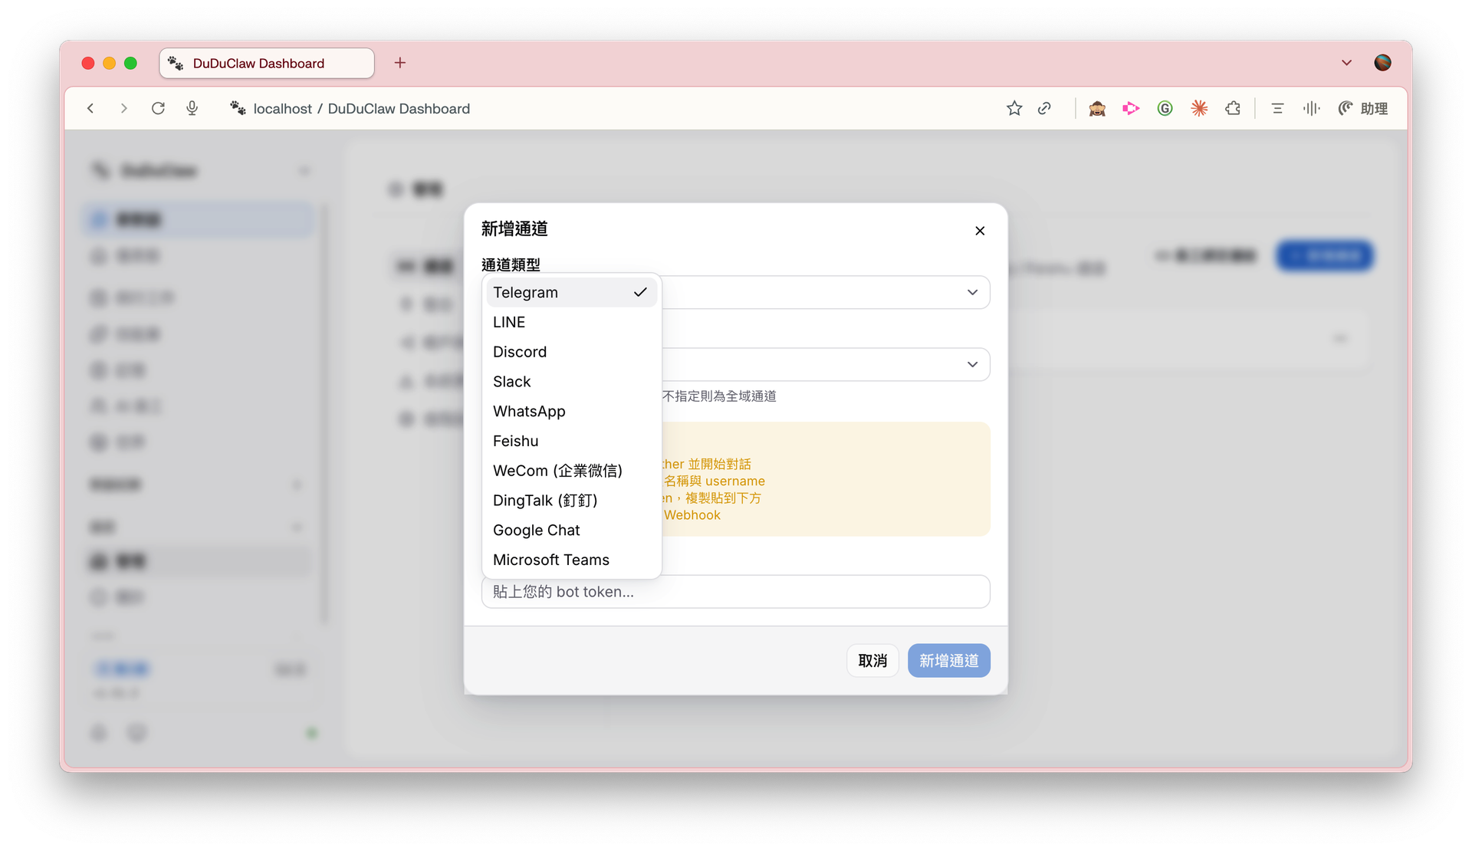Pick WeCom (企業微信) option

tap(571, 471)
